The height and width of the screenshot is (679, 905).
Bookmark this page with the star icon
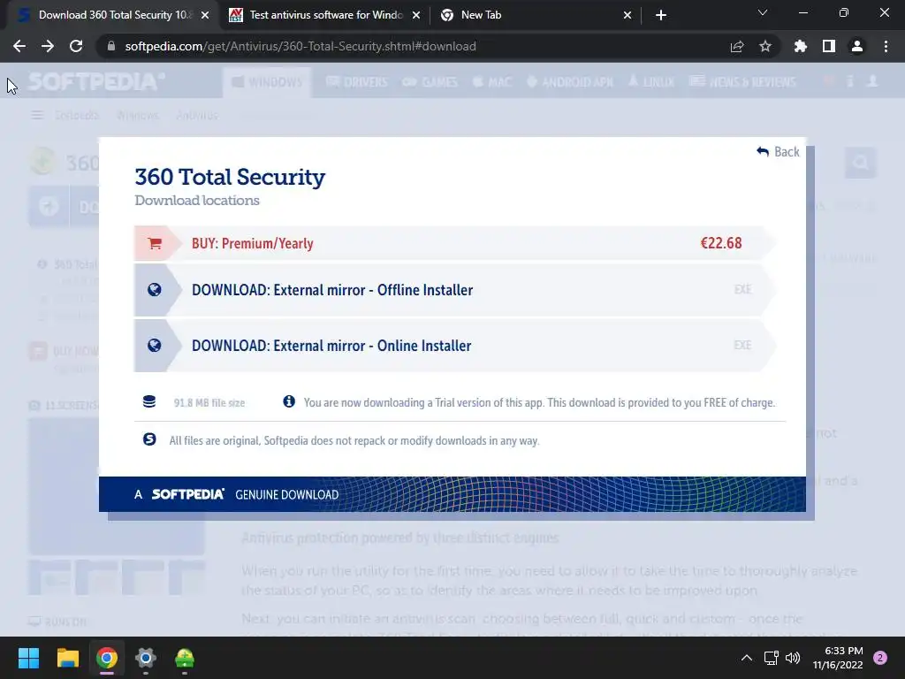tap(765, 46)
